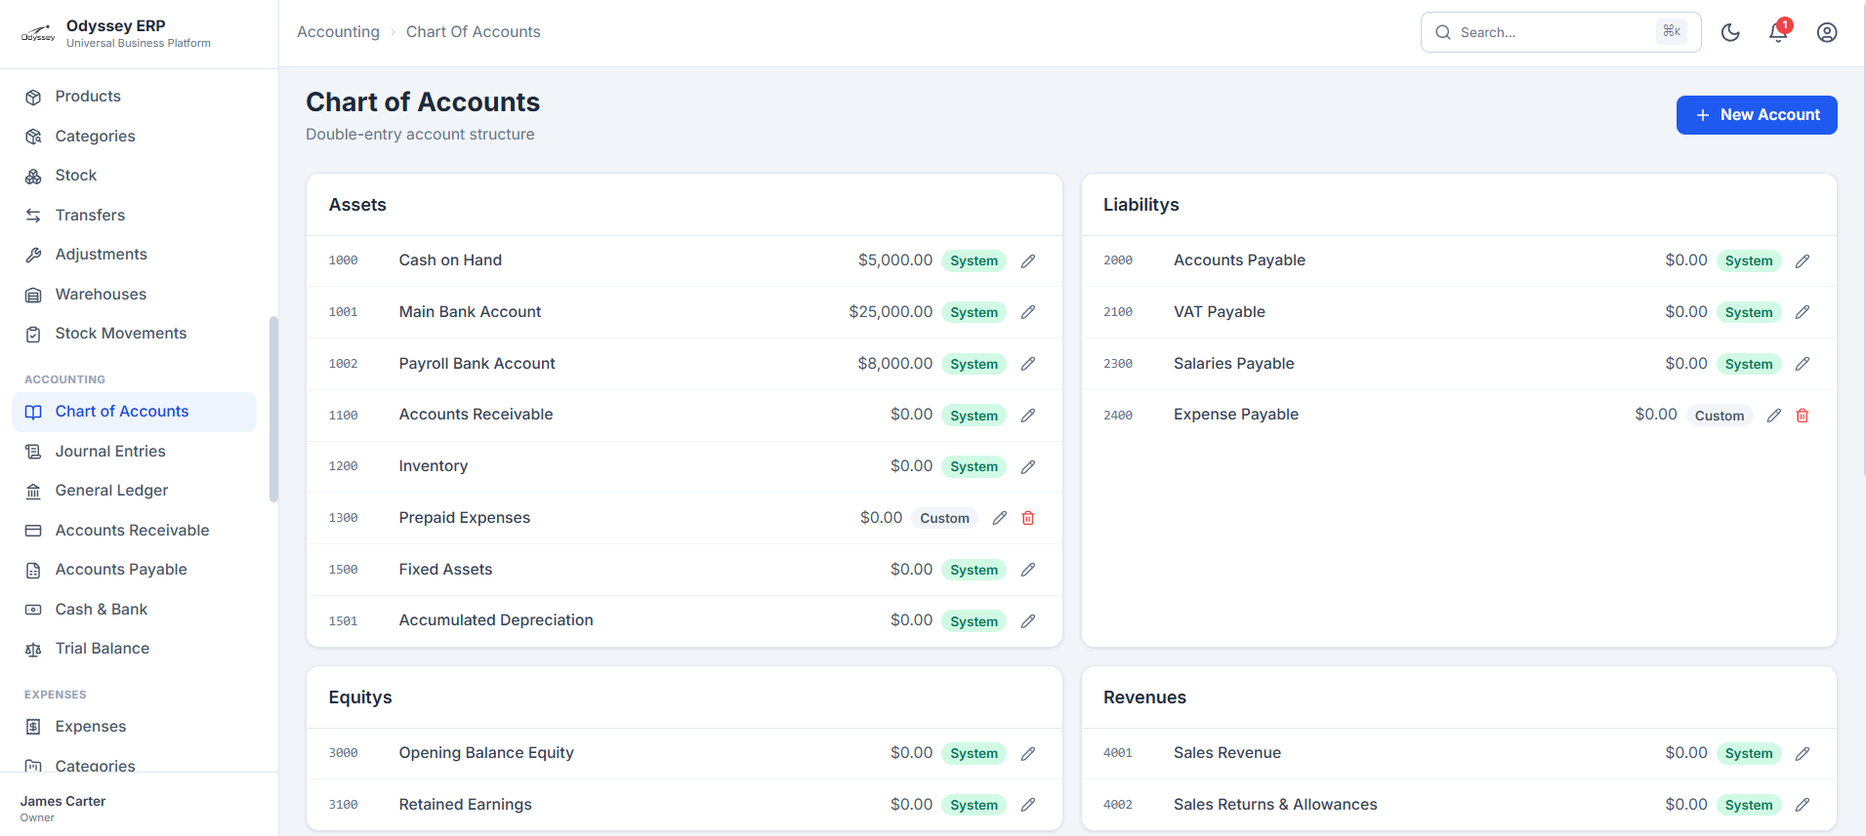This screenshot has height=836, width=1866.
Task: Edit the Inventory account
Action: (x=1028, y=467)
